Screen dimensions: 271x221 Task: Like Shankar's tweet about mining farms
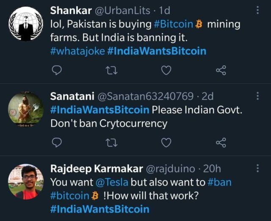click(x=166, y=71)
